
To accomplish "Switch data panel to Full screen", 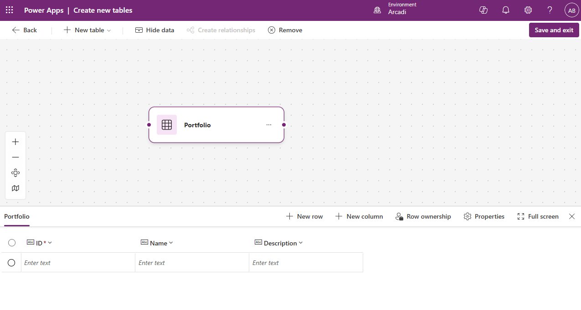I will click(x=538, y=217).
